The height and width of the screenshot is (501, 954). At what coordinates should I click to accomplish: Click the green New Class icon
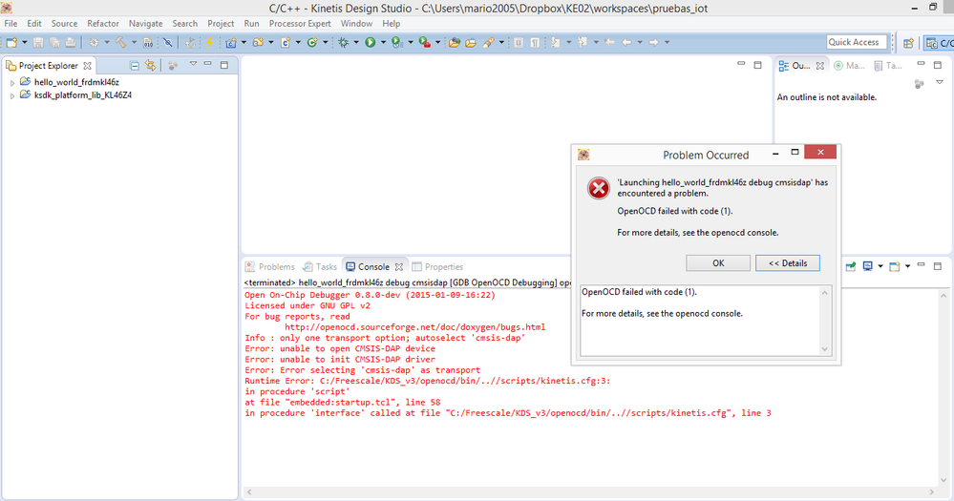coord(312,42)
